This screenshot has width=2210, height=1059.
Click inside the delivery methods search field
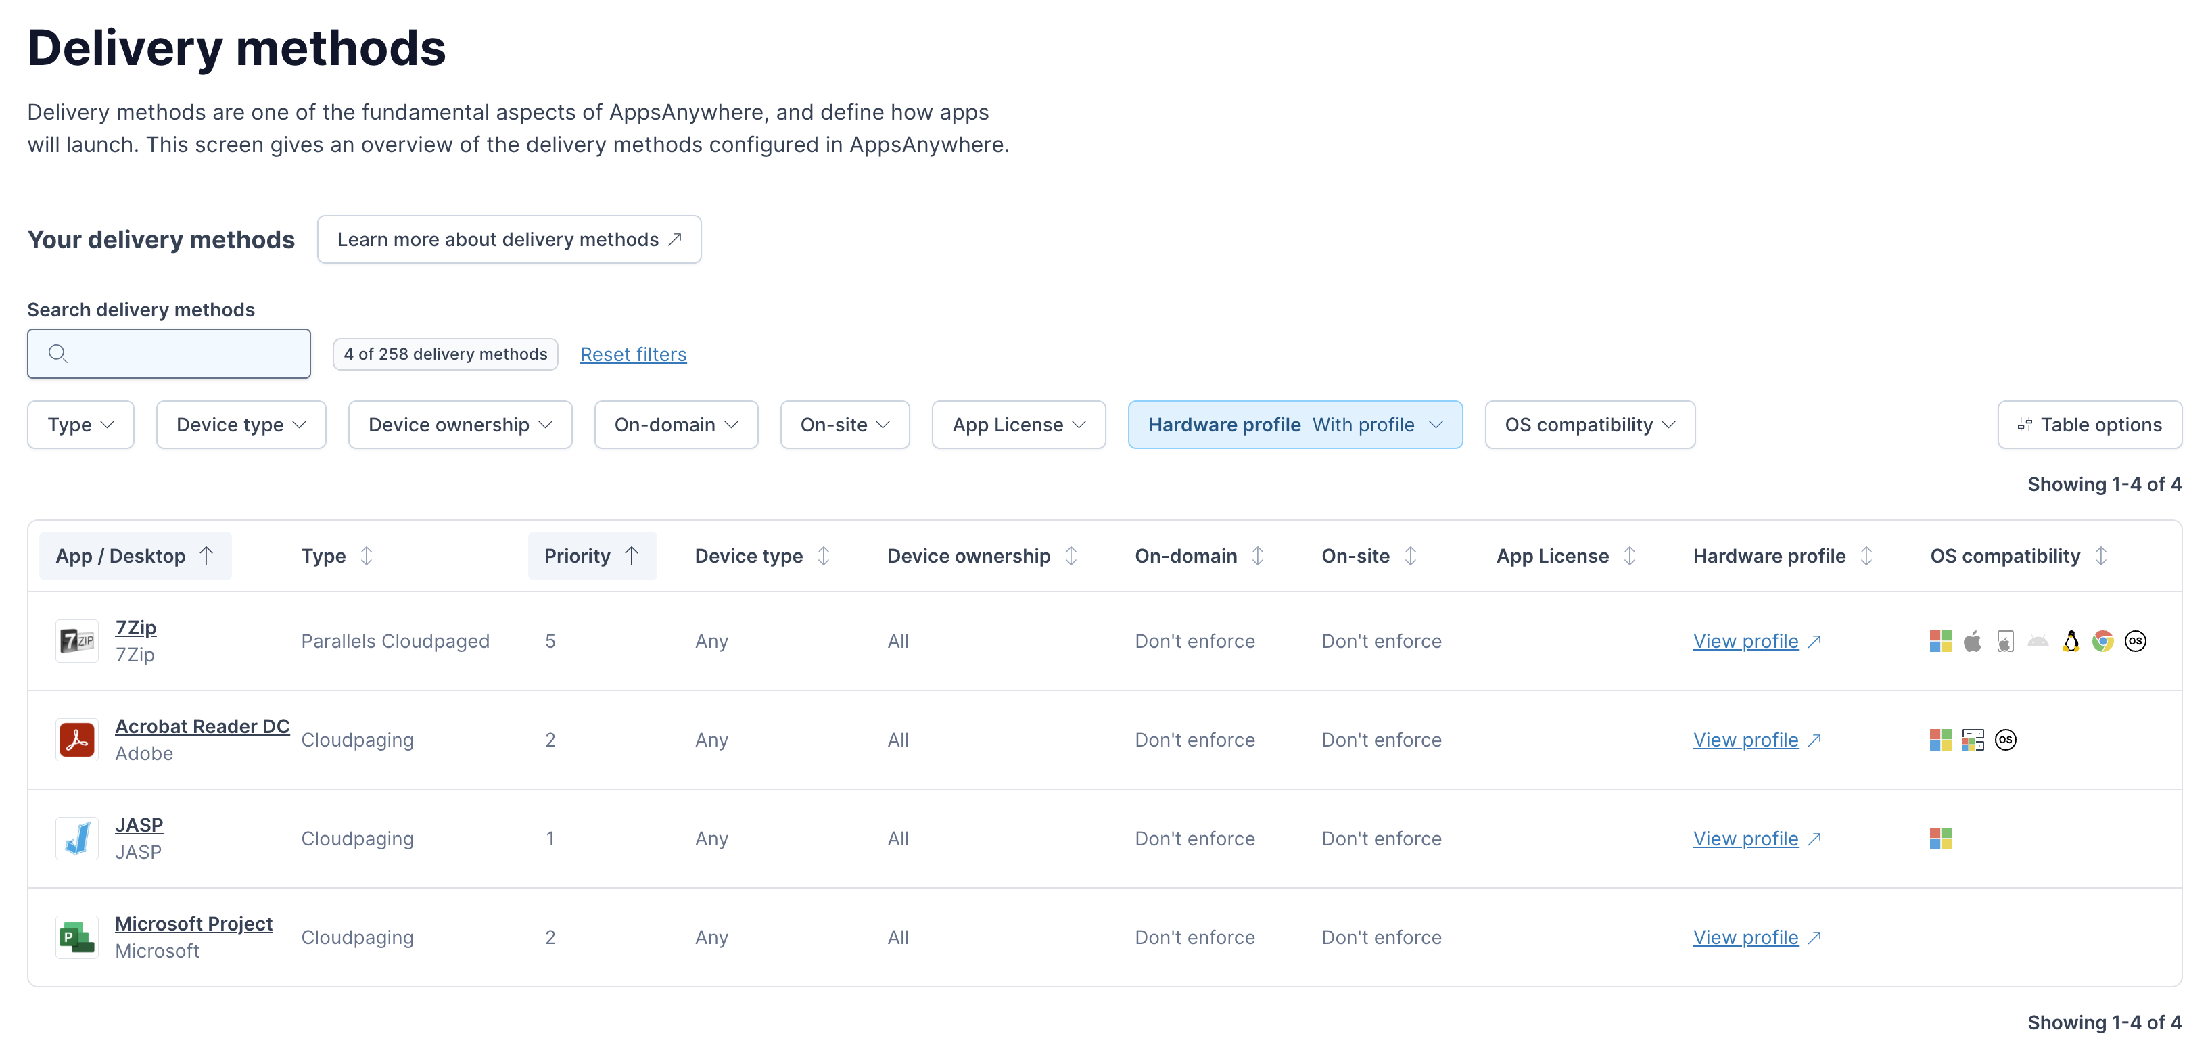pos(168,354)
